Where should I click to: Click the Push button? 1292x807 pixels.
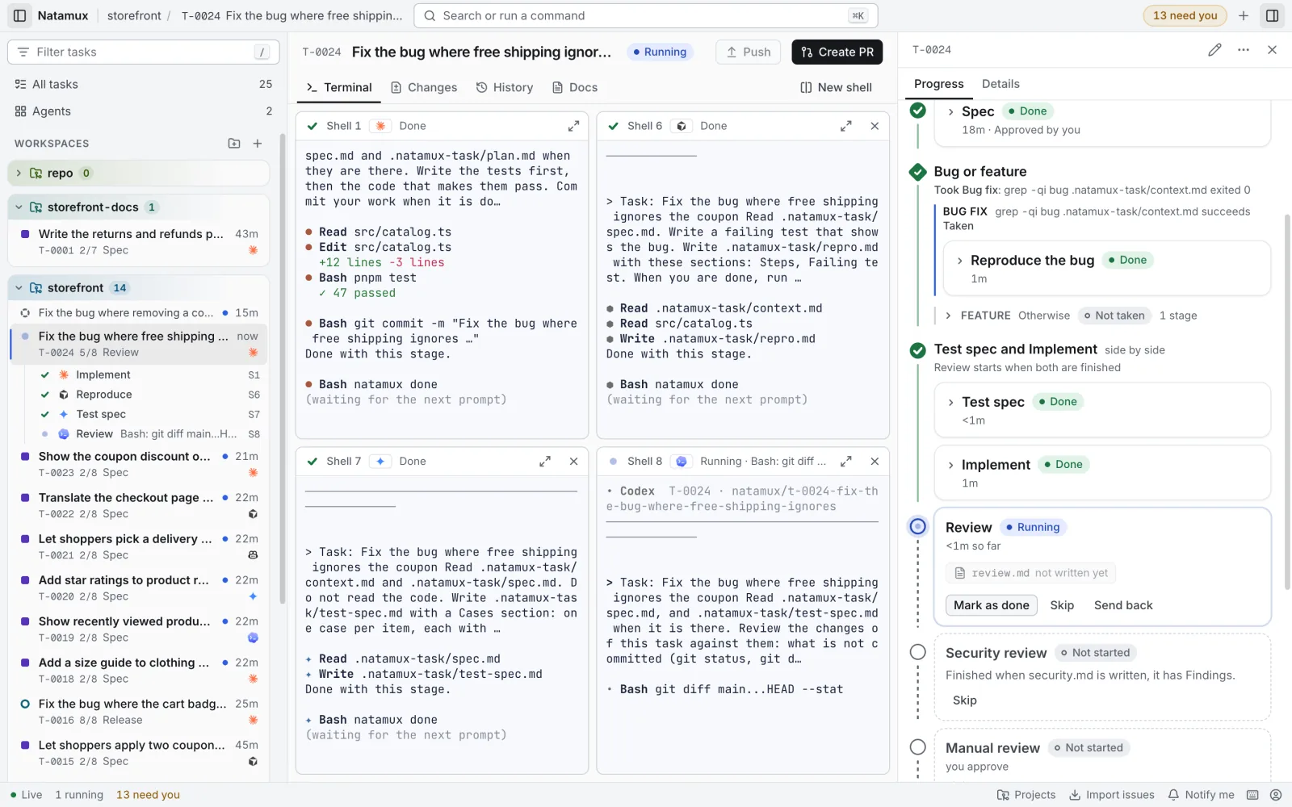pyautogui.click(x=749, y=52)
